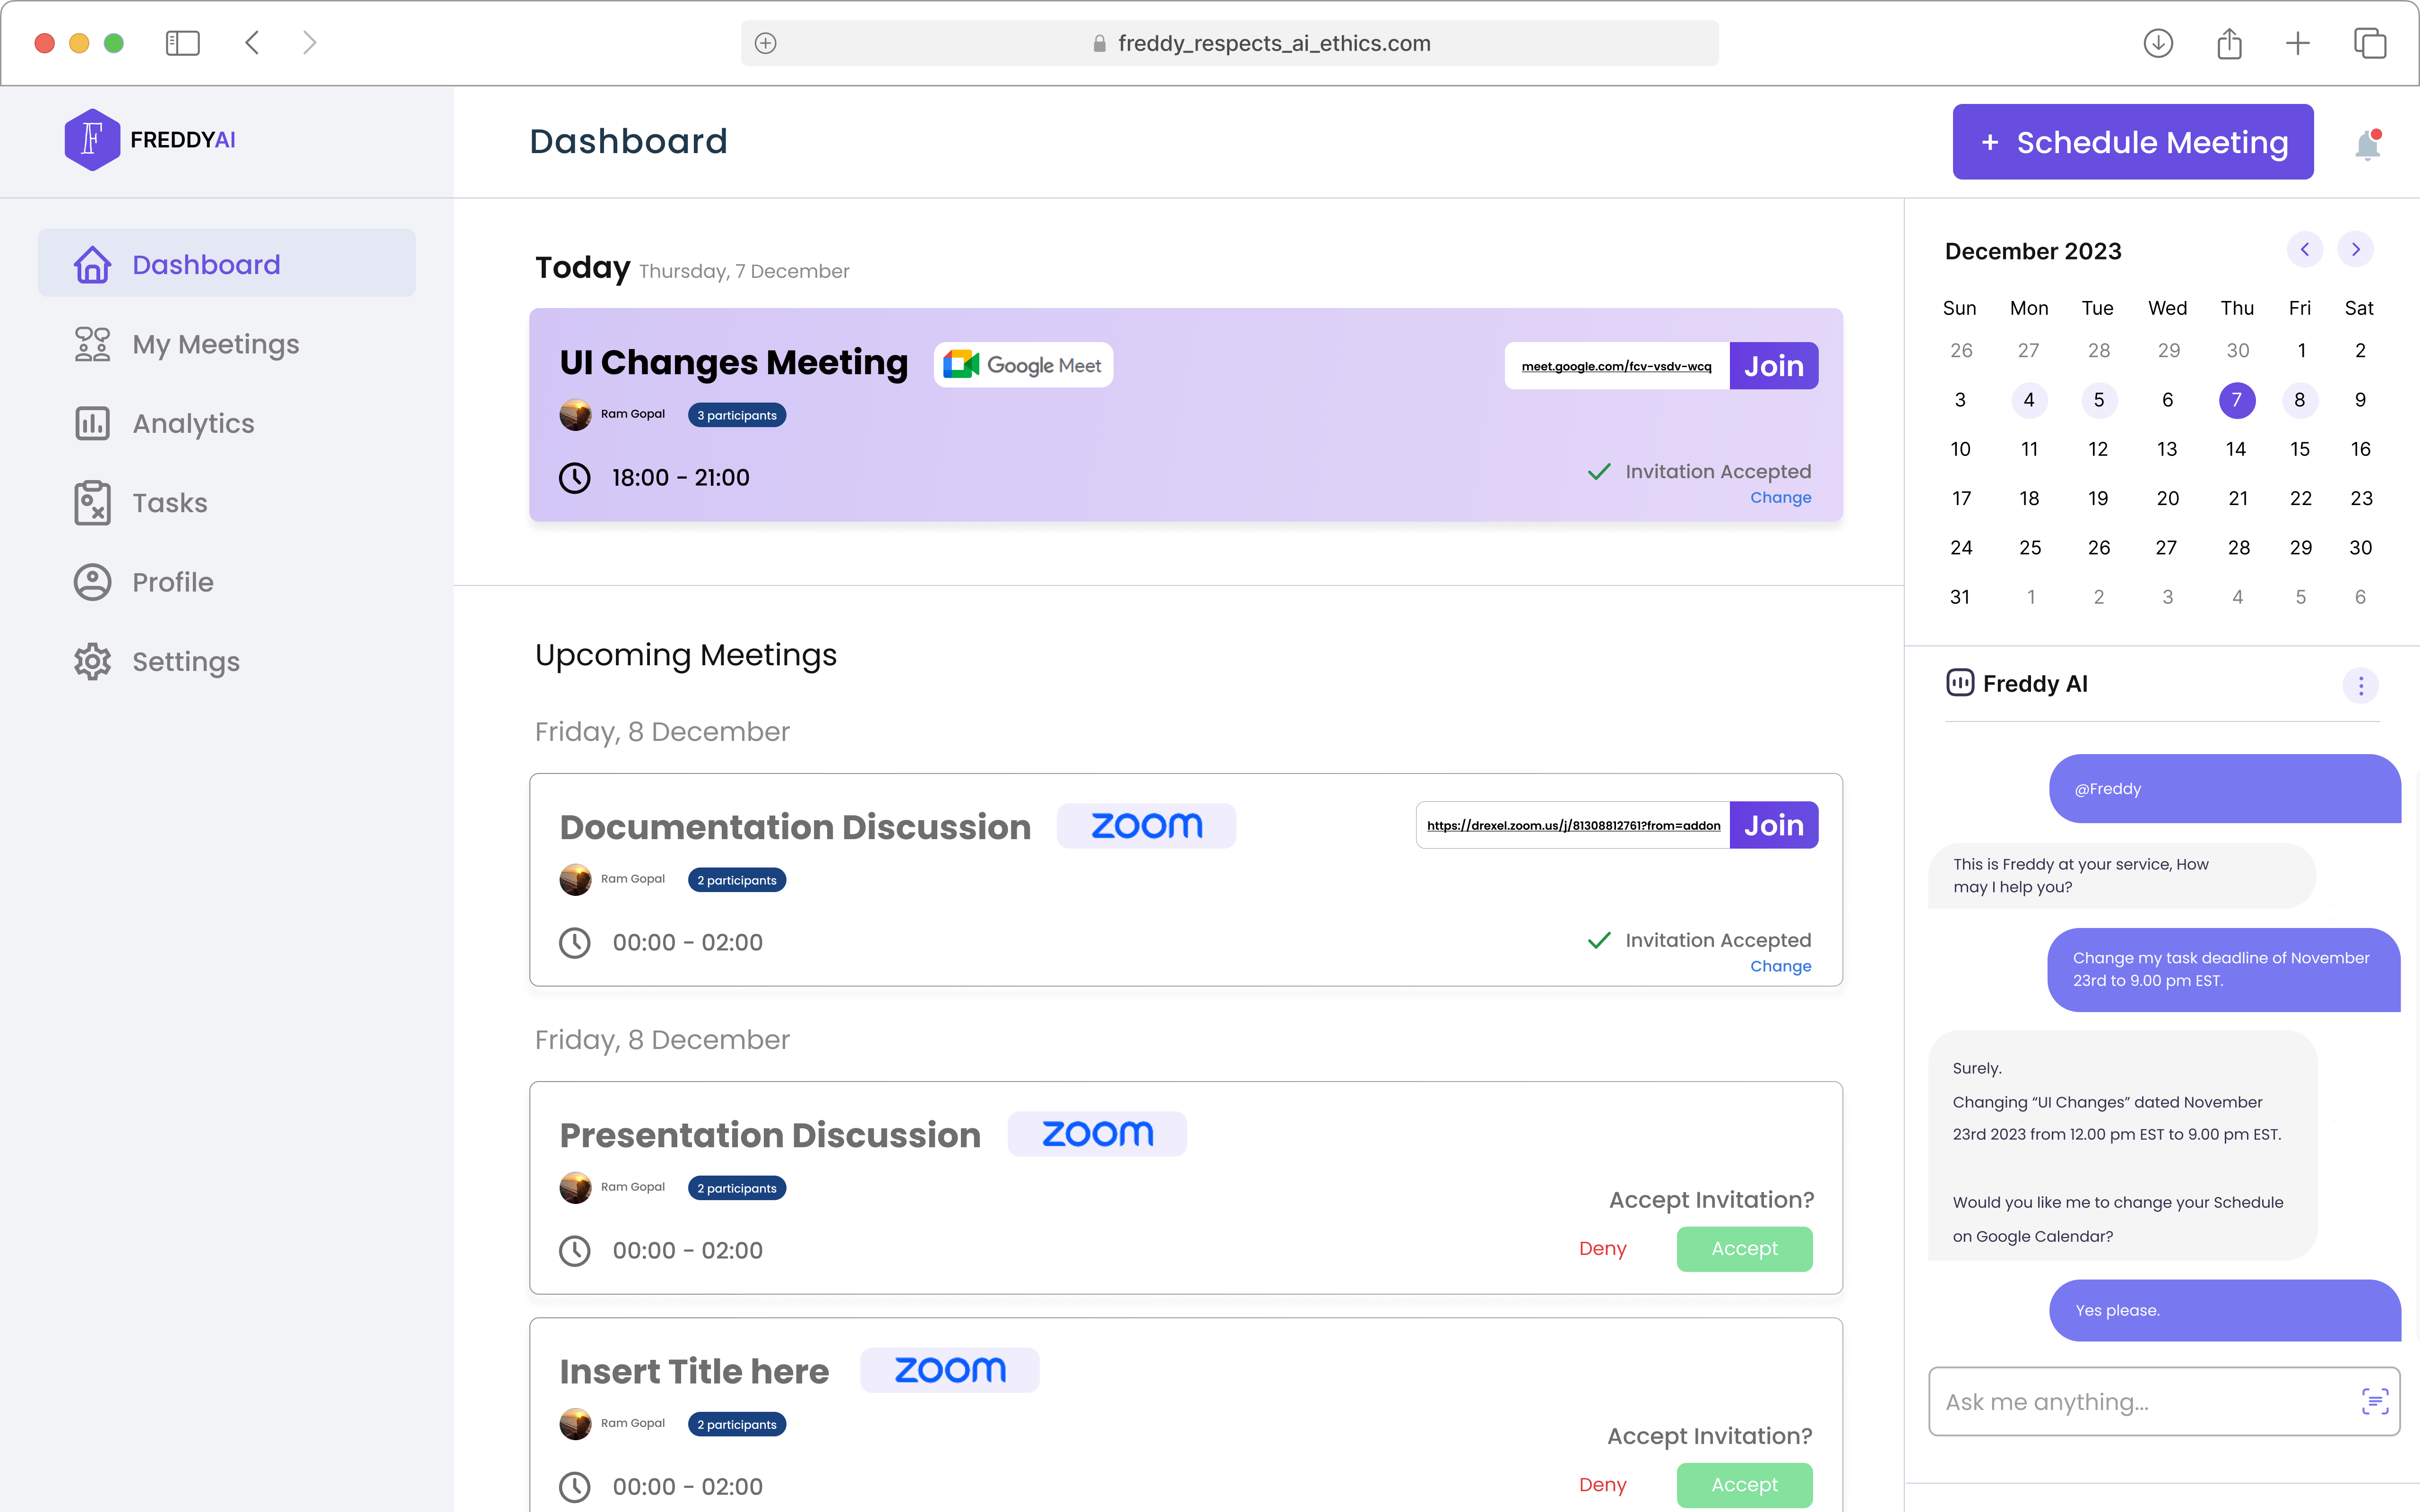2420x1512 pixels.
Task: Join the UI Changes Meeting
Action: coord(1773,366)
